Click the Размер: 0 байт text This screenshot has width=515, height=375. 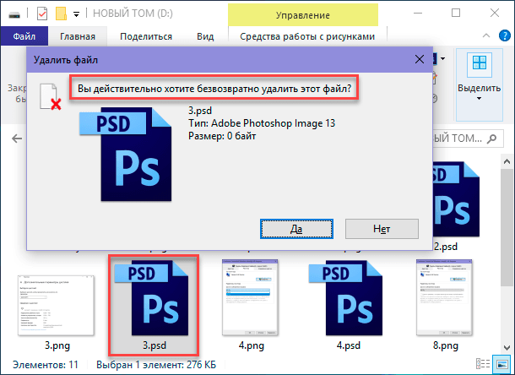pyautogui.click(x=222, y=136)
